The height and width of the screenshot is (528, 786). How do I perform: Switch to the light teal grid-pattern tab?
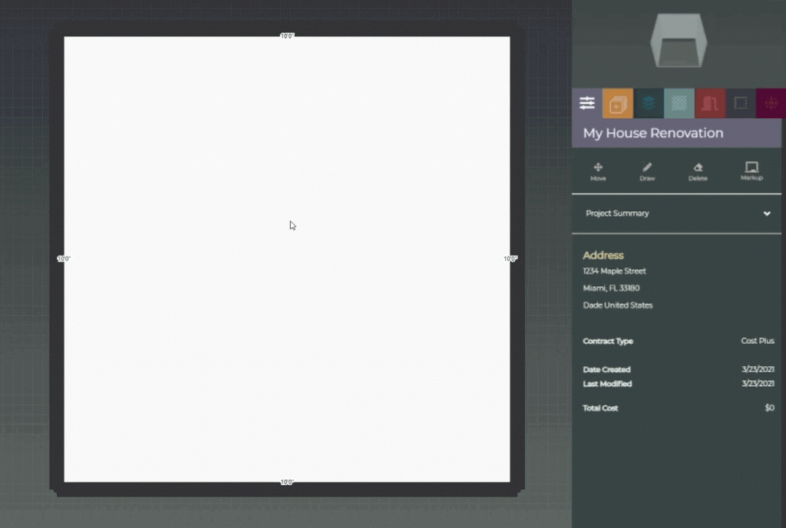click(x=679, y=103)
